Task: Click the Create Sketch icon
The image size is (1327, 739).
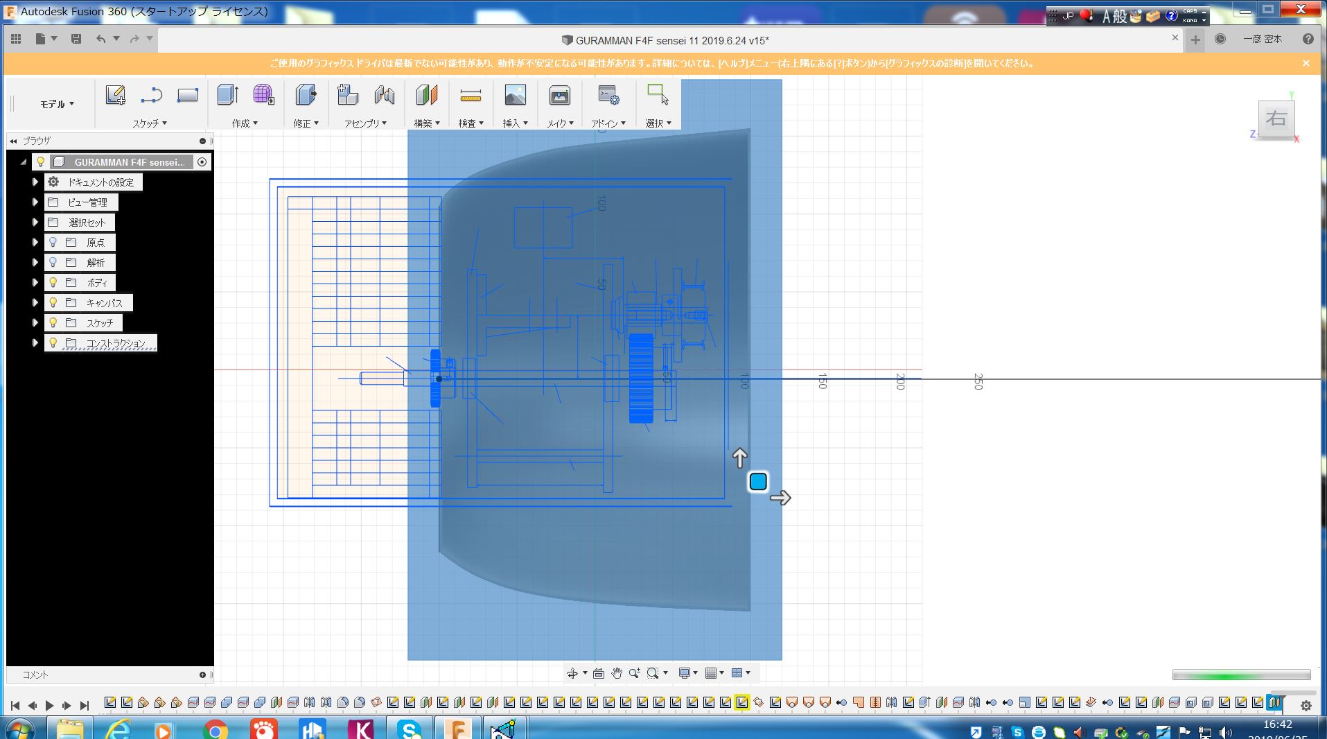Action: click(115, 95)
